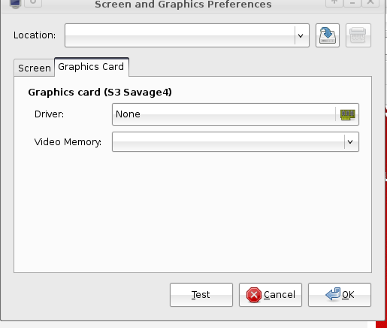The width and height of the screenshot is (387, 328).
Task: Click the green graphics card driver icon
Action: (x=348, y=114)
